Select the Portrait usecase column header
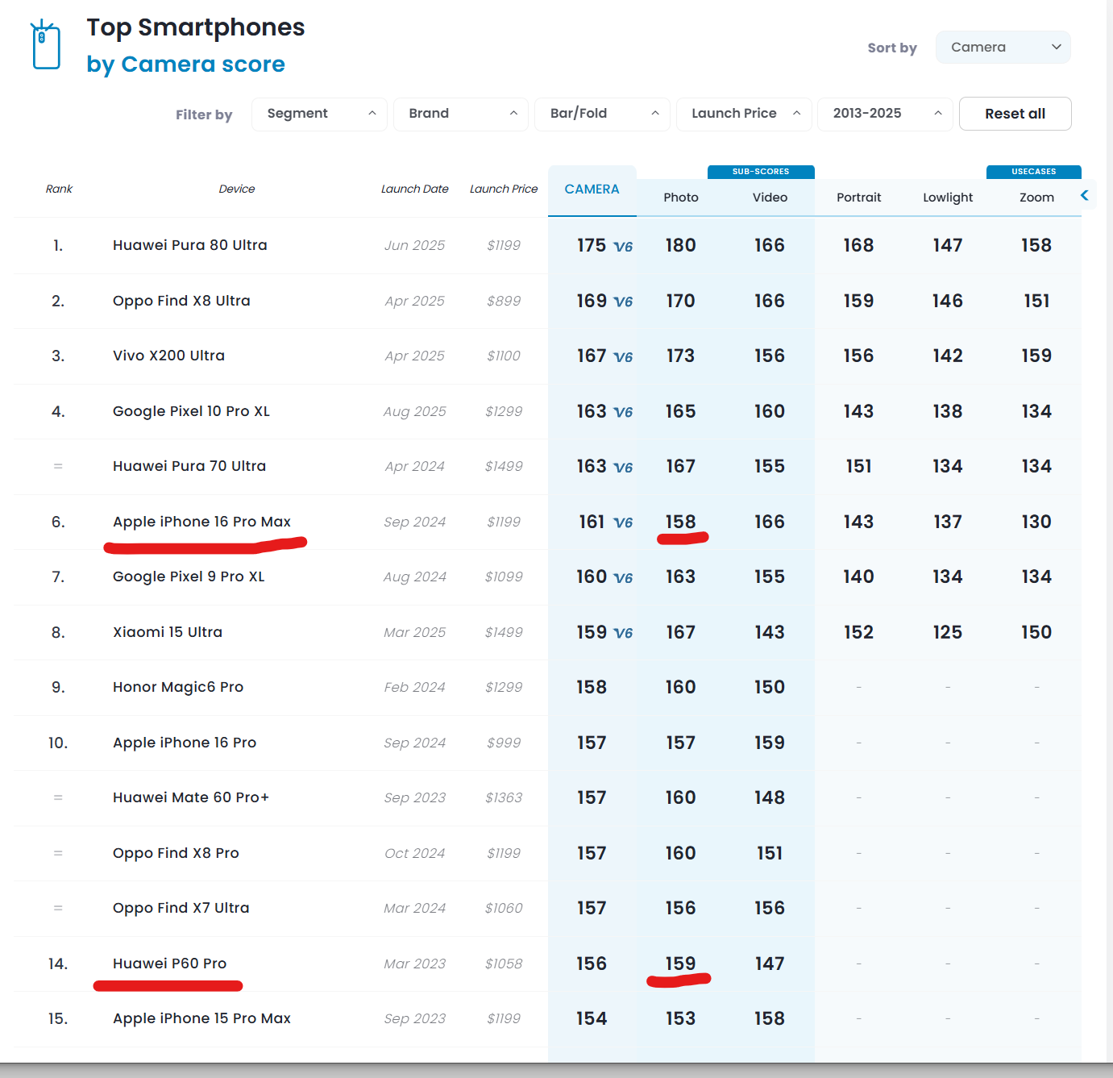1113x1078 pixels. [x=859, y=198]
